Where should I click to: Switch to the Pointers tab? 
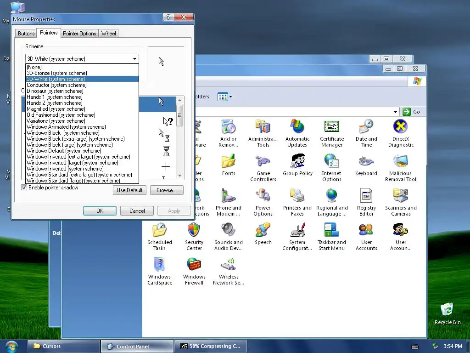click(49, 33)
